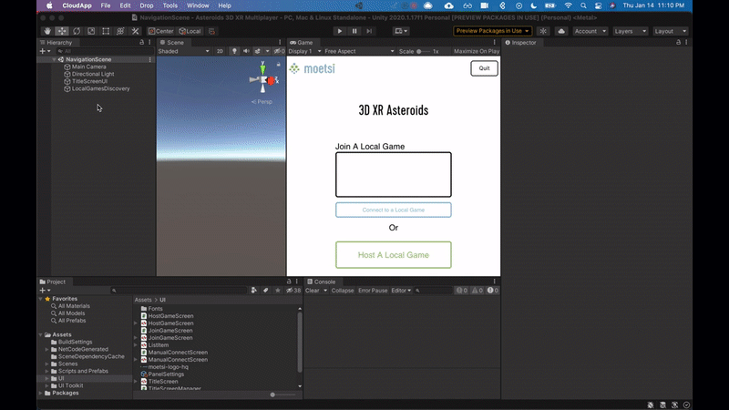Viewport: 729px width, 410px height.
Task: Activate the Rotate tool
Action: tap(76, 31)
